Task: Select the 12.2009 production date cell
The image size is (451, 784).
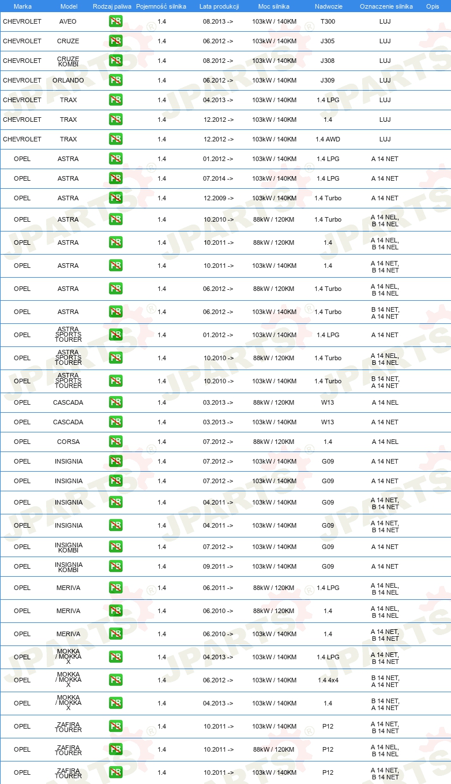Action: point(218,198)
